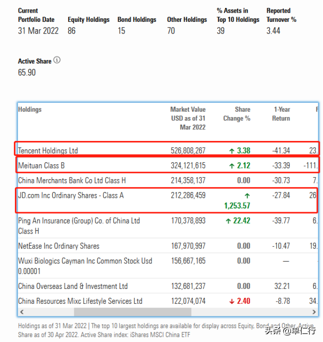Click Active Share value 65.90

[x=27, y=73]
